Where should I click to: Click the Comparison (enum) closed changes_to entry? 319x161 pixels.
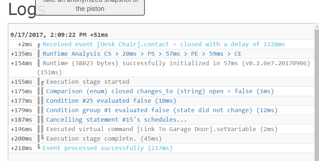160,91
